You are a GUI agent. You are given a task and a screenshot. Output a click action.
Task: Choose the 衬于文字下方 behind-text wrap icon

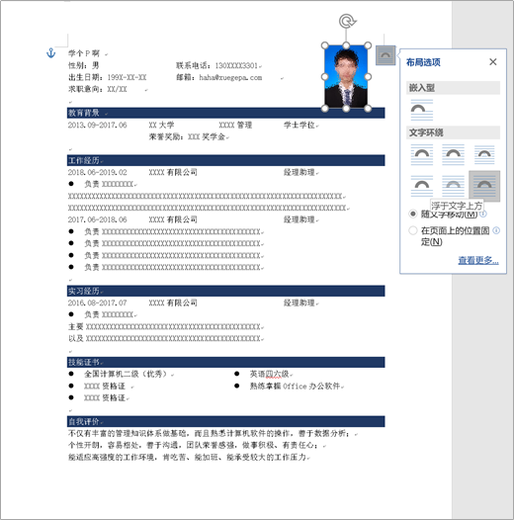click(453, 186)
